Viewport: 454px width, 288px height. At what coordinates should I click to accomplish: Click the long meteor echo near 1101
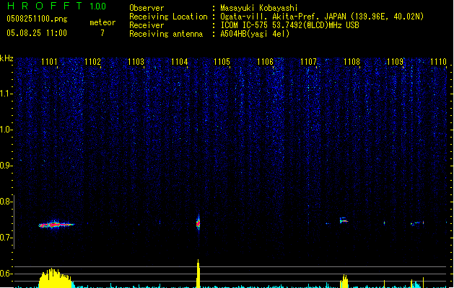pyautogui.click(x=56, y=225)
